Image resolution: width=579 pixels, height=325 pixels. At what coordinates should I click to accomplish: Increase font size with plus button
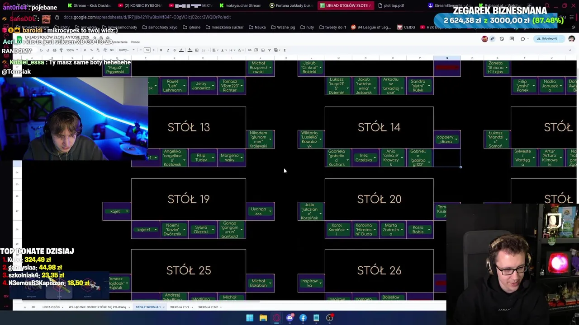pyautogui.click(x=154, y=50)
